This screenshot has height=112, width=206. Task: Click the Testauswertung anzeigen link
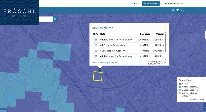click(x=105, y=62)
